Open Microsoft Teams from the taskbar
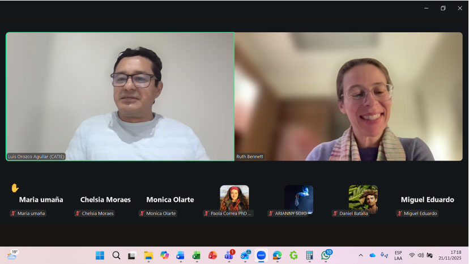Screen dimensions: 469x264 click(229, 256)
